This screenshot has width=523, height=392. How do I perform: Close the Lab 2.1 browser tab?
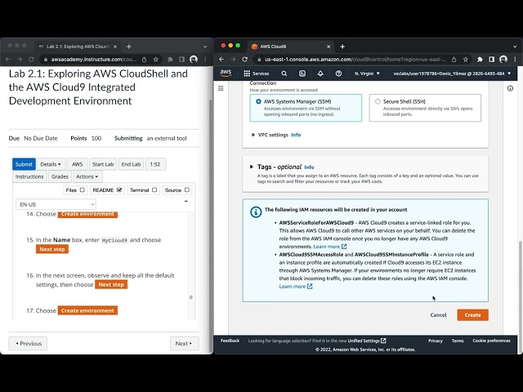tap(114, 47)
